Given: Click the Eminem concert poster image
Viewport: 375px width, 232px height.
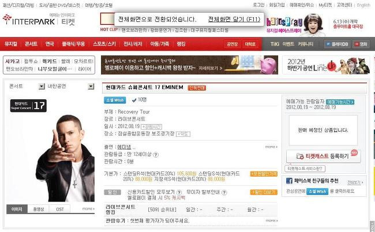Looking at the screenshot, I should click(52, 150).
